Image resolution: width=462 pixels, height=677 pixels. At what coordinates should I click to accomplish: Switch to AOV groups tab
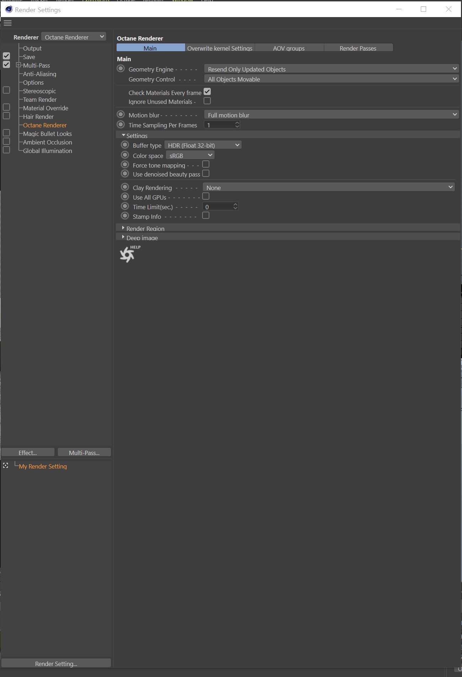pyautogui.click(x=289, y=48)
